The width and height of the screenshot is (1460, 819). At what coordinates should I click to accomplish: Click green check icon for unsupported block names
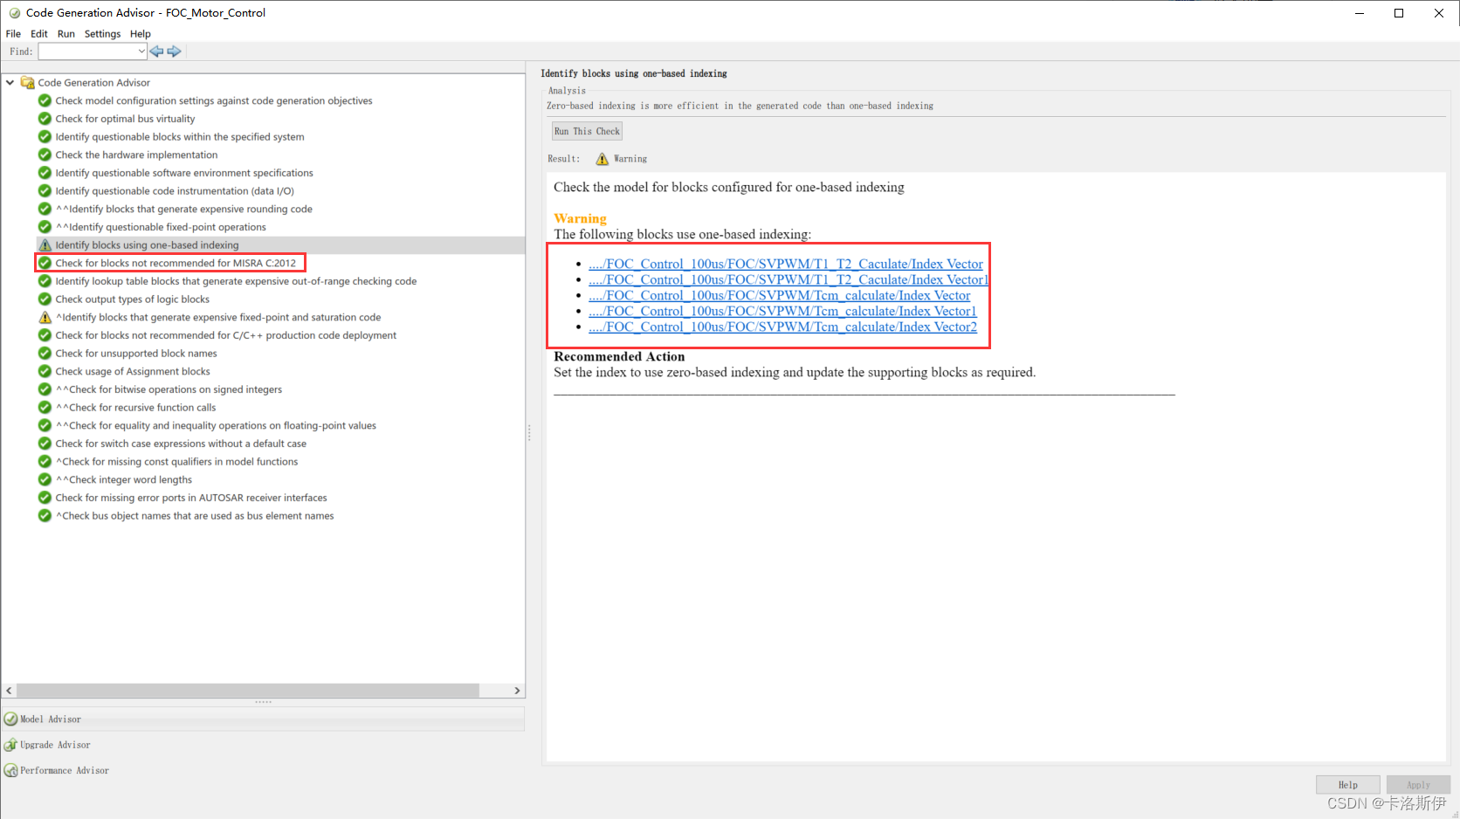[45, 354]
